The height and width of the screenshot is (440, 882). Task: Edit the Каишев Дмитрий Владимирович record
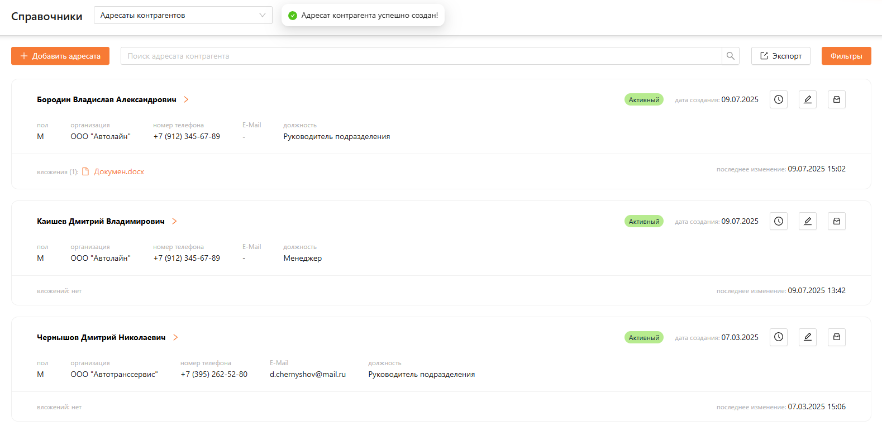point(807,221)
